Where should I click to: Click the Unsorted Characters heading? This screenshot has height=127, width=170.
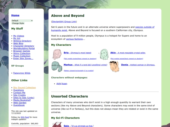click(70, 96)
